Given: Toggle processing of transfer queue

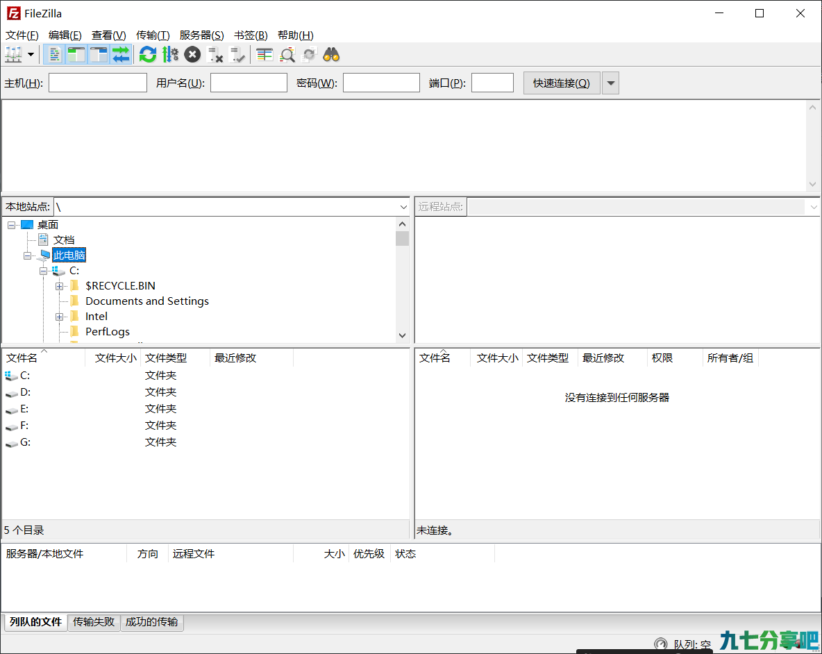Looking at the screenshot, I should [x=170, y=54].
